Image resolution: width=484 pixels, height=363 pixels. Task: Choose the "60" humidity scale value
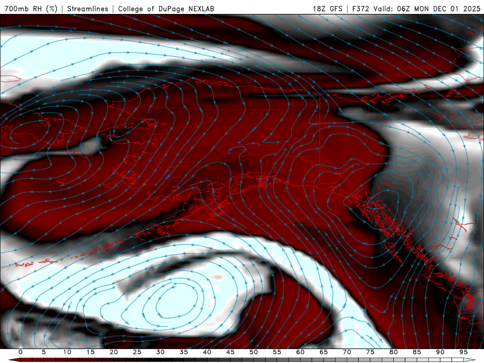[300, 352]
